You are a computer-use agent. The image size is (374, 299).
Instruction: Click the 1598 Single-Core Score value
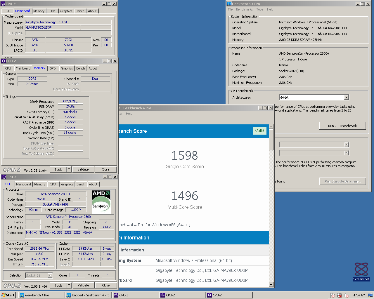185,155
